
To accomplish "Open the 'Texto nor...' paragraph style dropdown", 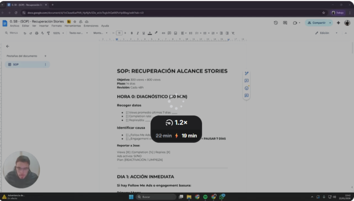I will pos(78,33).
